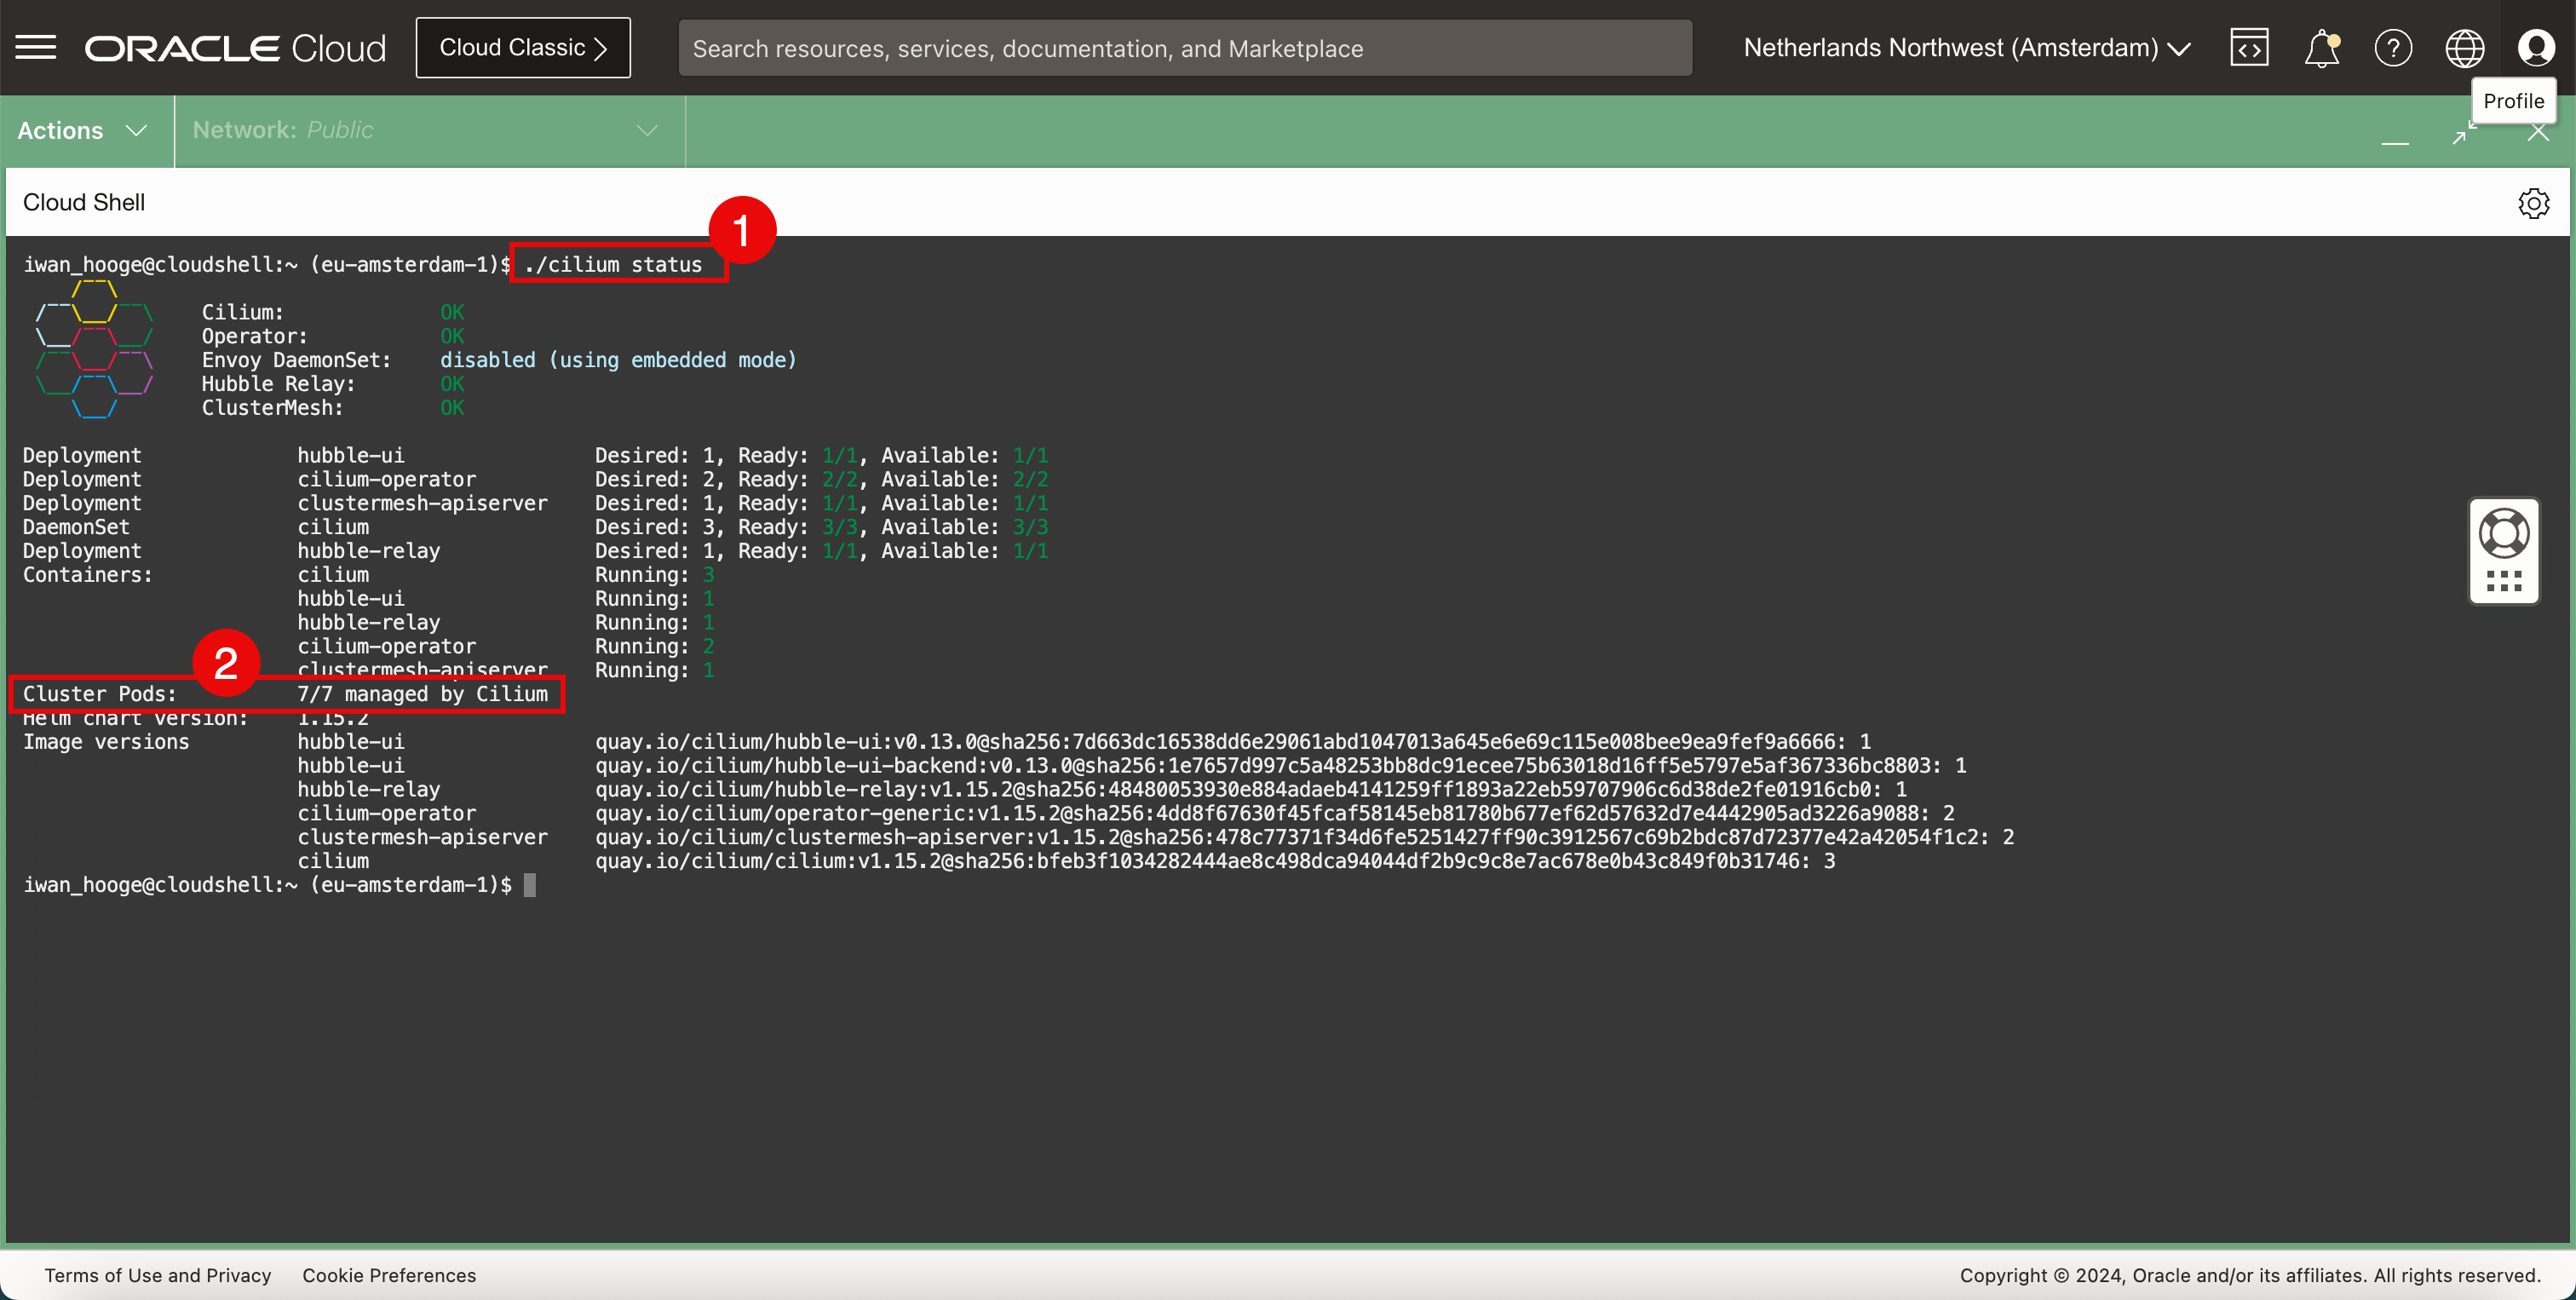Open the Profile avatar menu

click(x=2536, y=47)
